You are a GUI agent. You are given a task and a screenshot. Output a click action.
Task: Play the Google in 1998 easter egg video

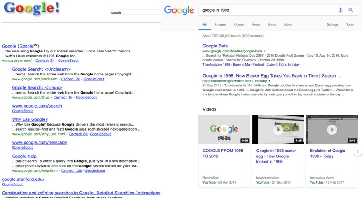tap(278, 129)
